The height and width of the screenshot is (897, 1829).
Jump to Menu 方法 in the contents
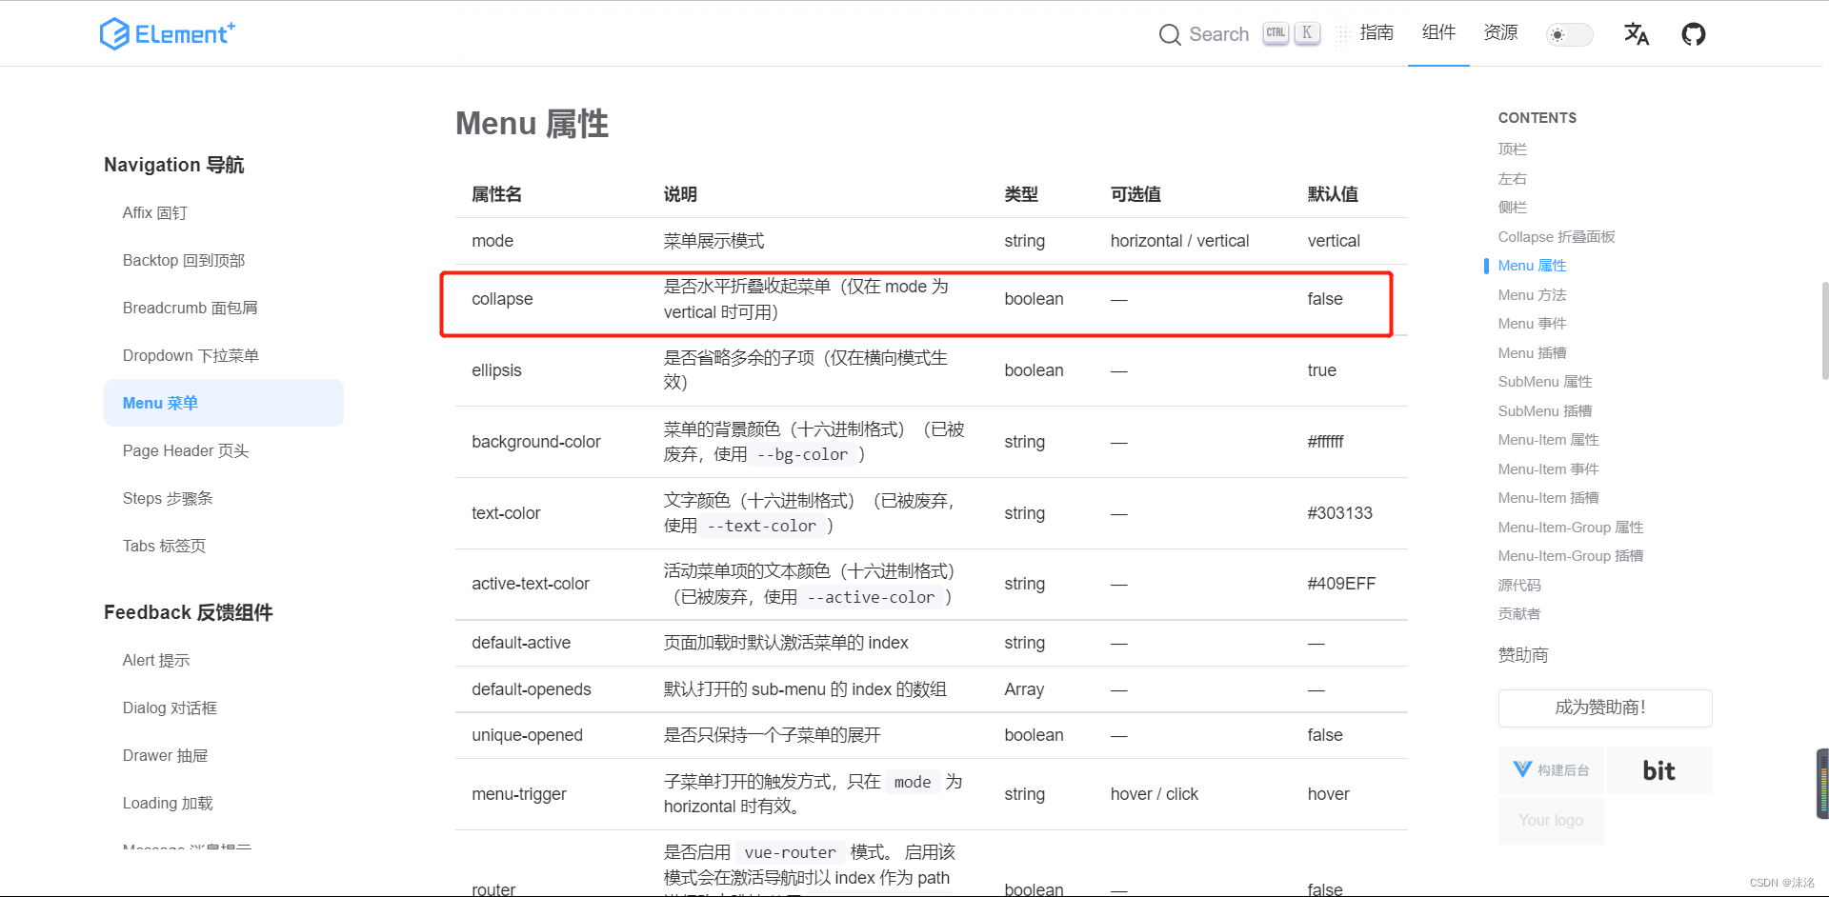pyautogui.click(x=1531, y=294)
